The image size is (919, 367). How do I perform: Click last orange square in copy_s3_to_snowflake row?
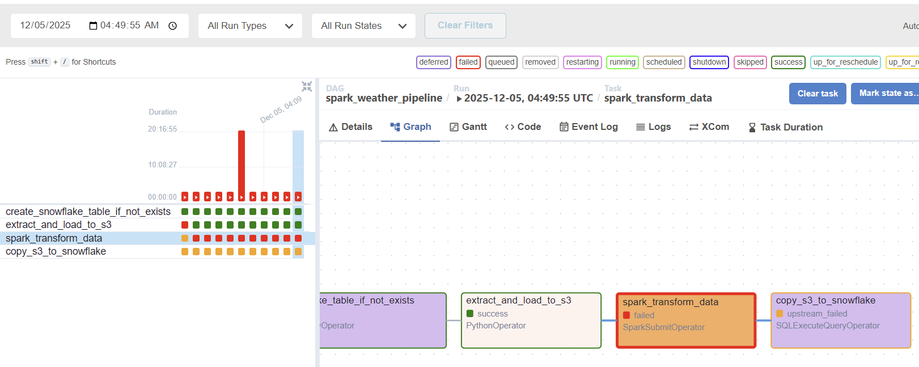[298, 251]
